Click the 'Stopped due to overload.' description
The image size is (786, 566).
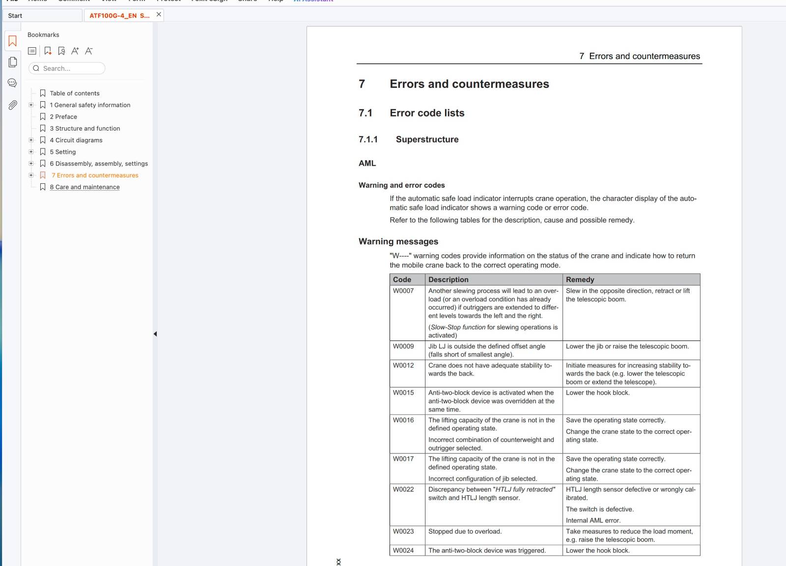pos(465,532)
